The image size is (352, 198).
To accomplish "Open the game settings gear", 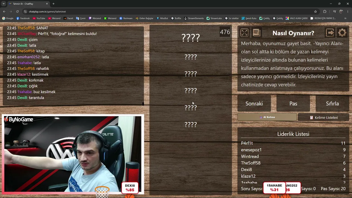I will [x=342, y=33].
